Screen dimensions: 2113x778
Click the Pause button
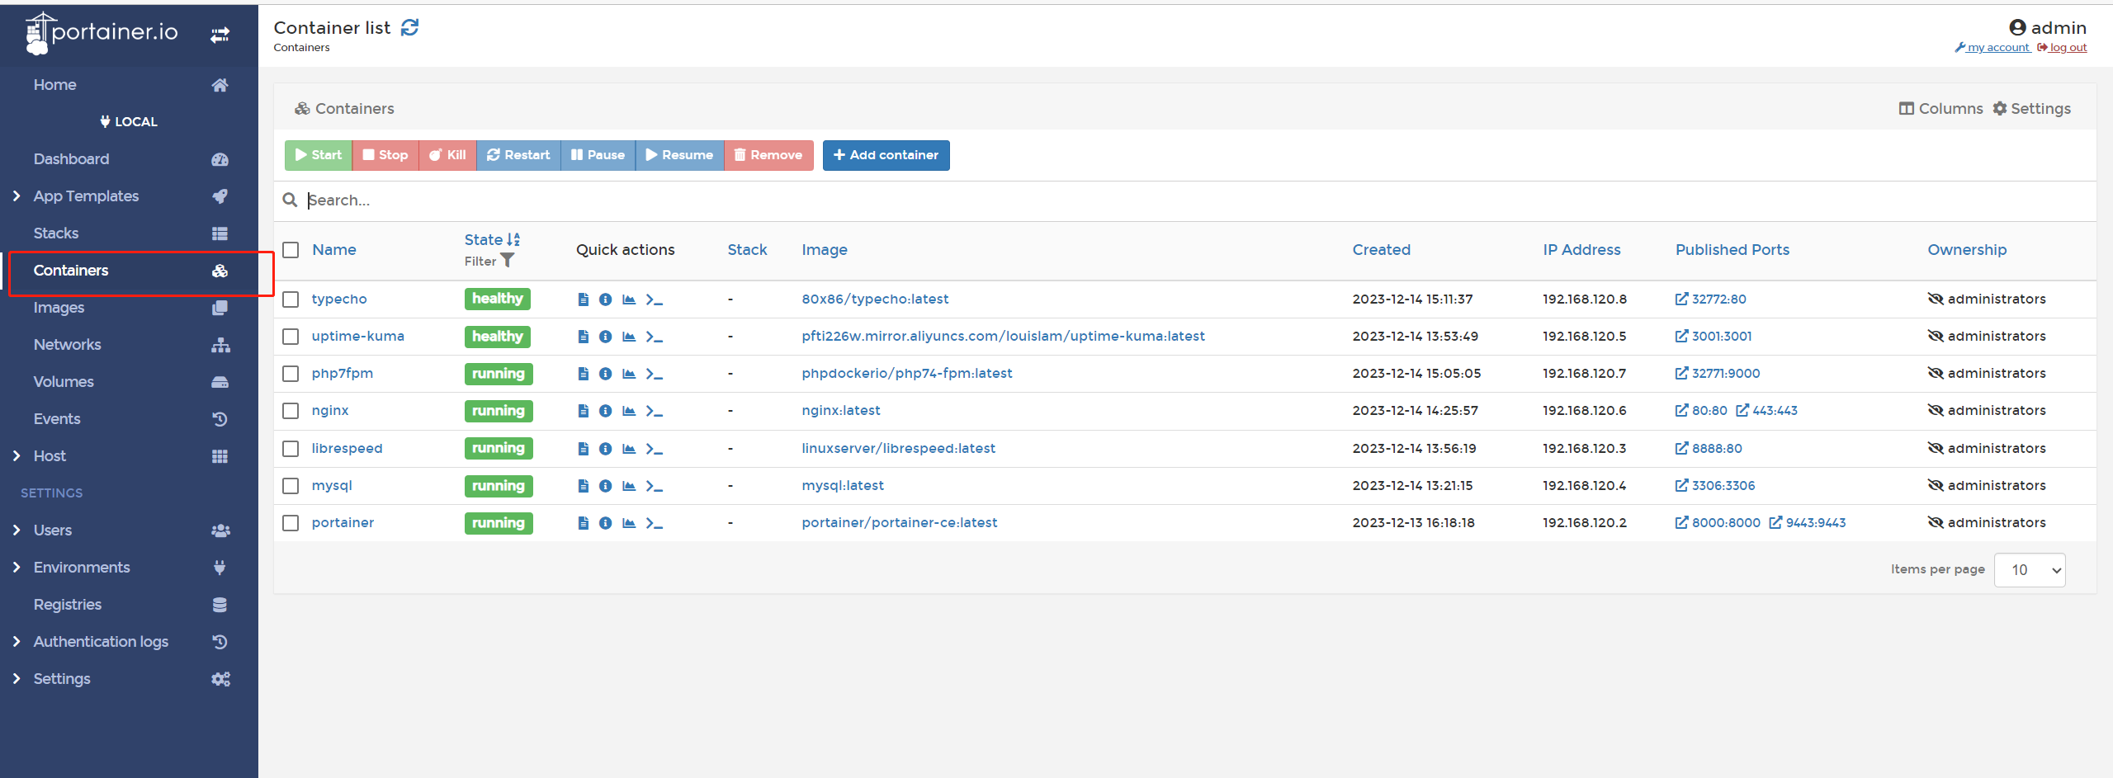[x=598, y=155]
